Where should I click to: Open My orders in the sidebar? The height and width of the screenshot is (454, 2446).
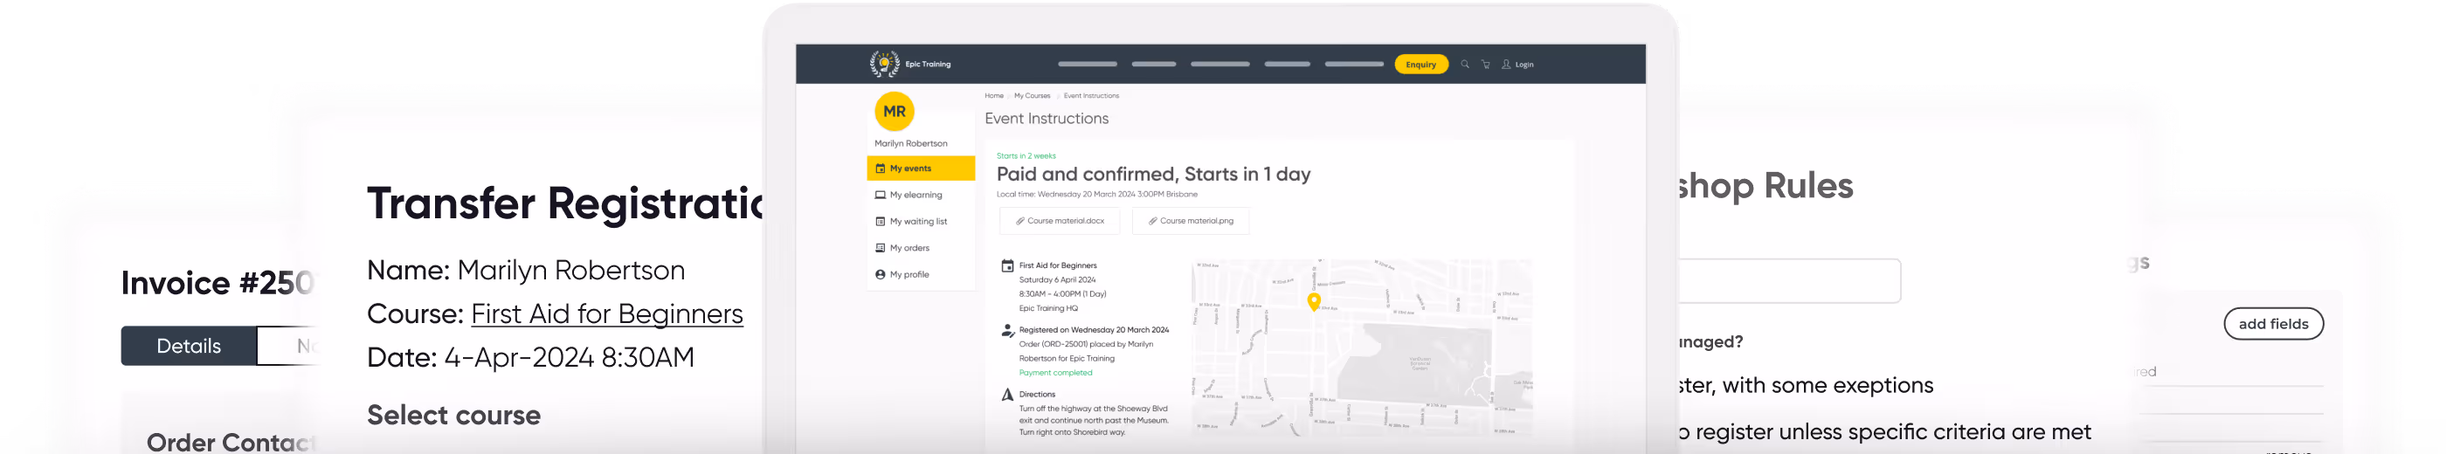tap(921, 248)
